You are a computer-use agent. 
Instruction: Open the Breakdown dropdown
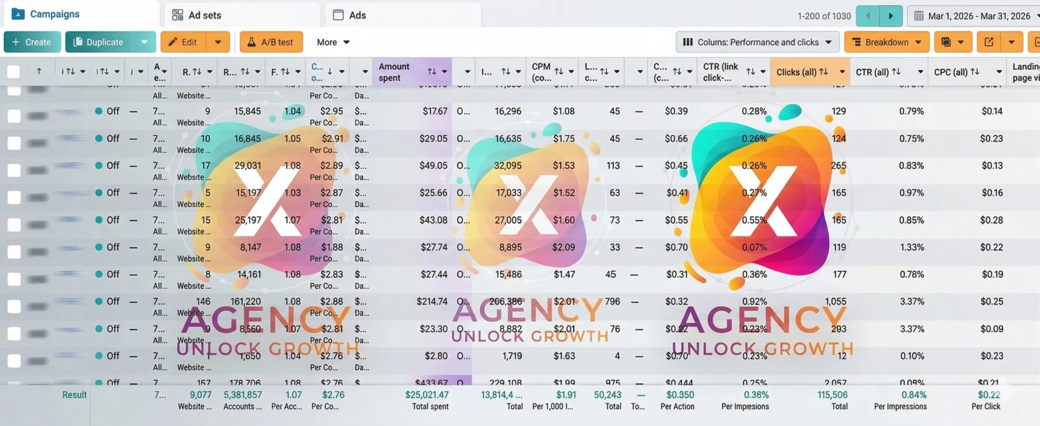tap(886, 42)
